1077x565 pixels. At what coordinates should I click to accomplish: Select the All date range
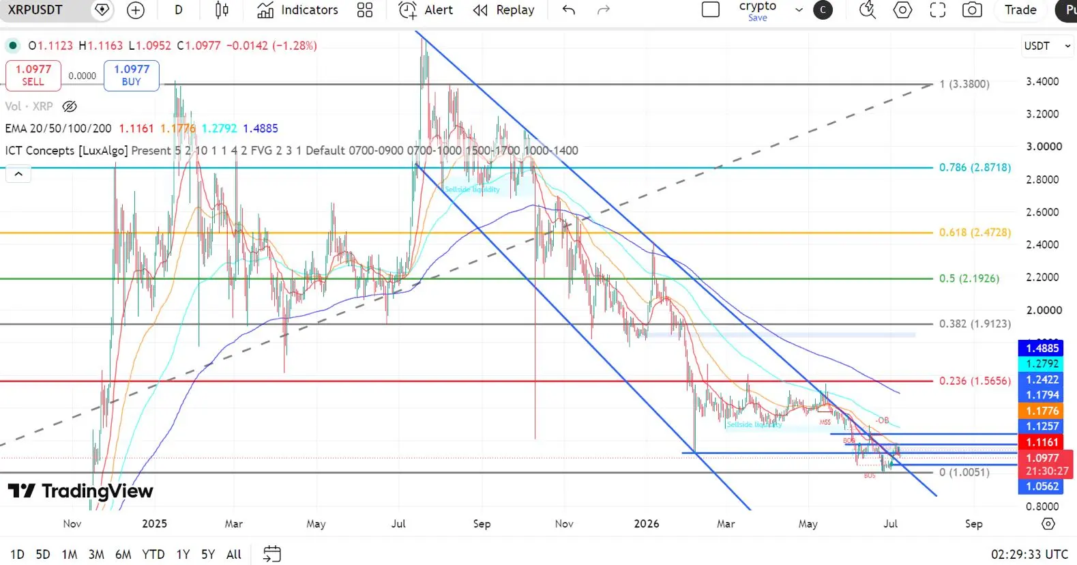[234, 554]
